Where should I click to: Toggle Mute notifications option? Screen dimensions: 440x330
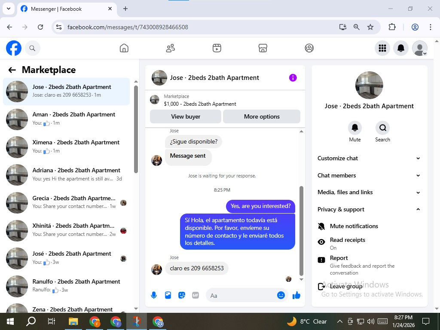tap(369, 226)
